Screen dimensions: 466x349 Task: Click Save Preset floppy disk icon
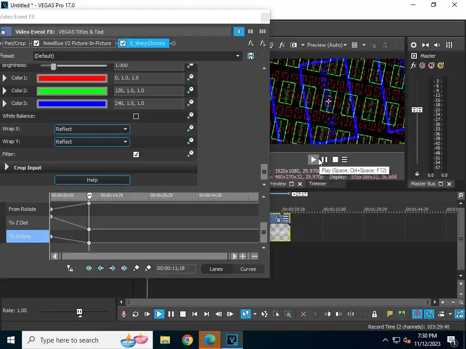[251, 56]
